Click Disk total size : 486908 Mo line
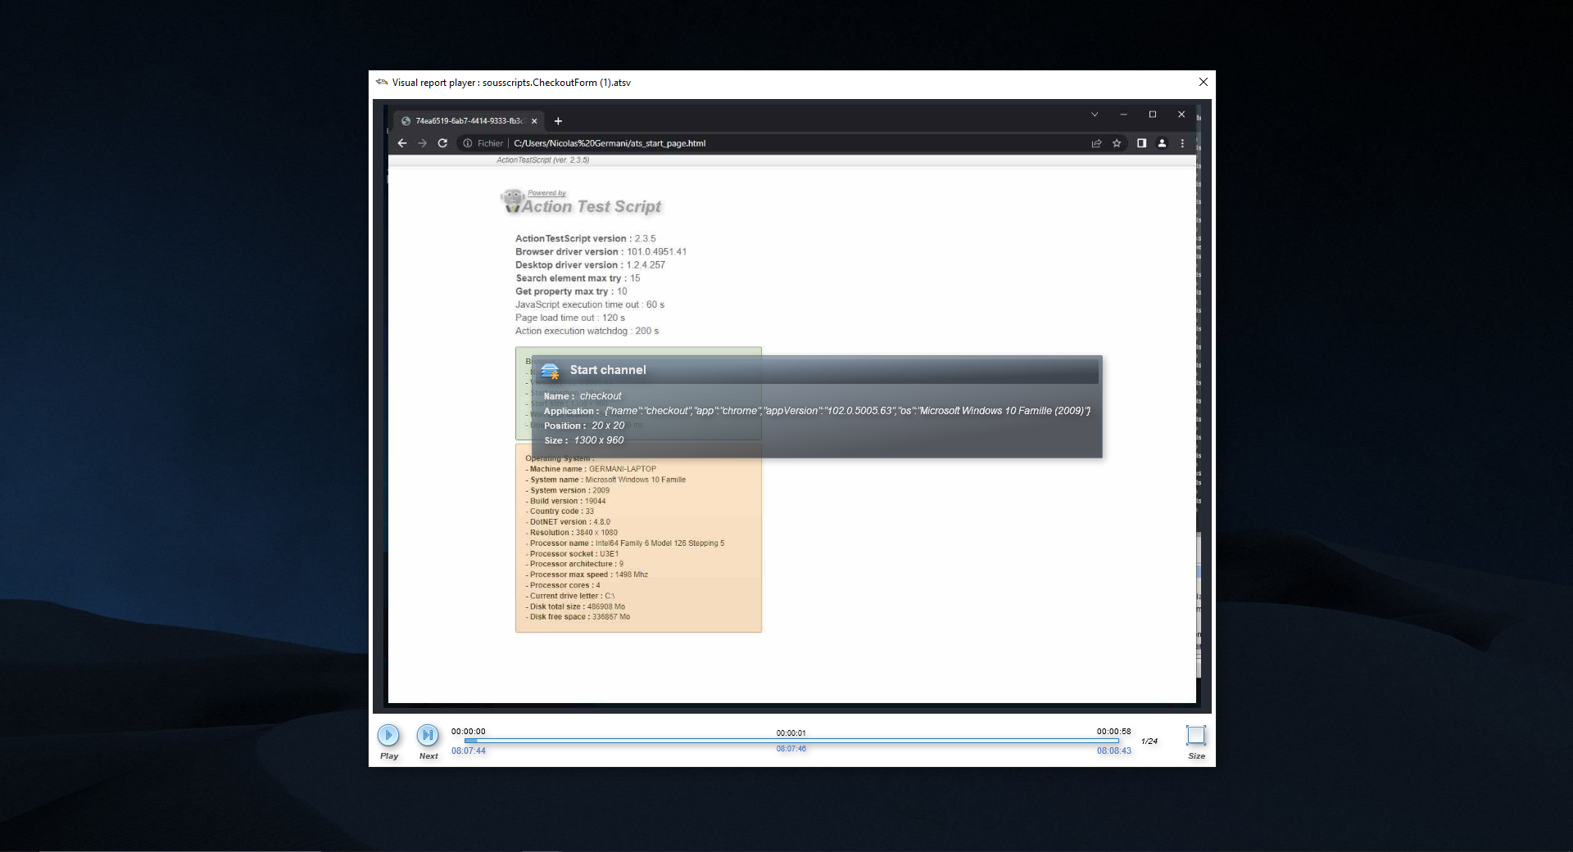This screenshot has width=1573, height=852. [x=575, y=606]
